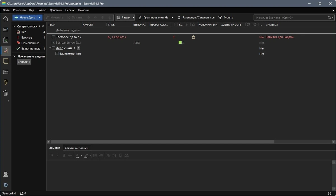Open dropdown arrow beside Новое Дело

click(40, 17)
